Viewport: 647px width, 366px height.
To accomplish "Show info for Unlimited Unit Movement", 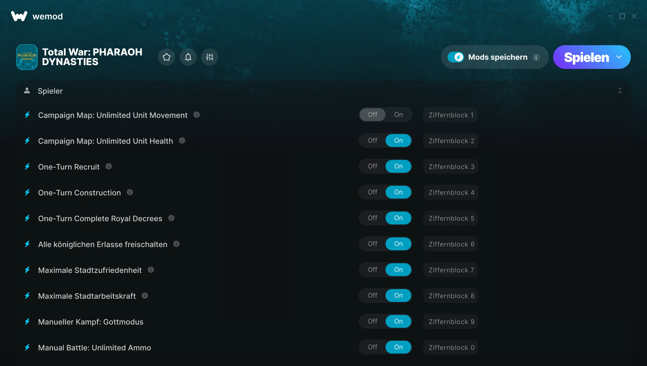I will pyautogui.click(x=197, y=115).
